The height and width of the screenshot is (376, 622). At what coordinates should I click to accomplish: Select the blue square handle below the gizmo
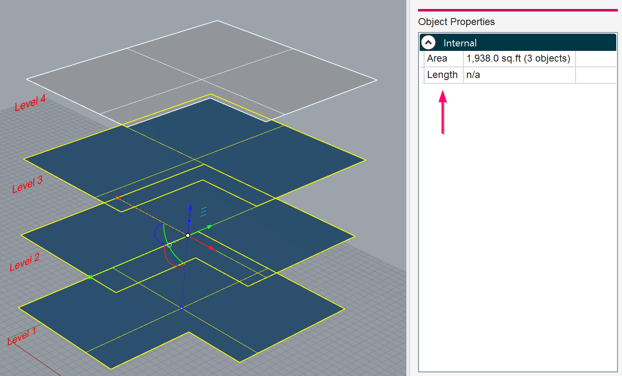click(x=181, y=307)
